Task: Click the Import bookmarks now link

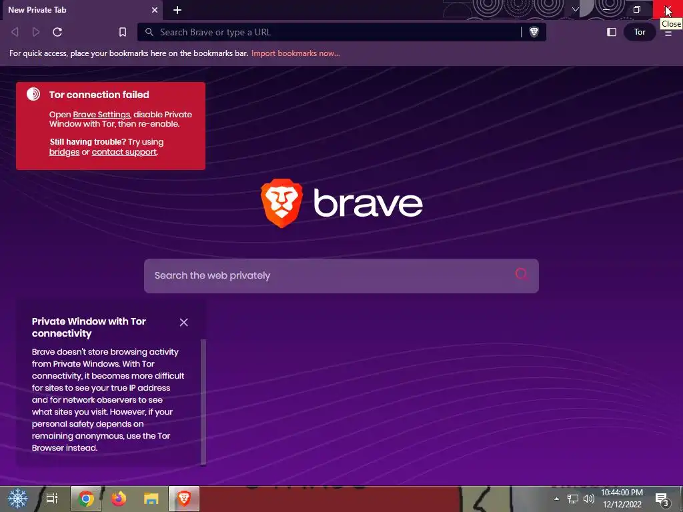Action: coord(295,53)
